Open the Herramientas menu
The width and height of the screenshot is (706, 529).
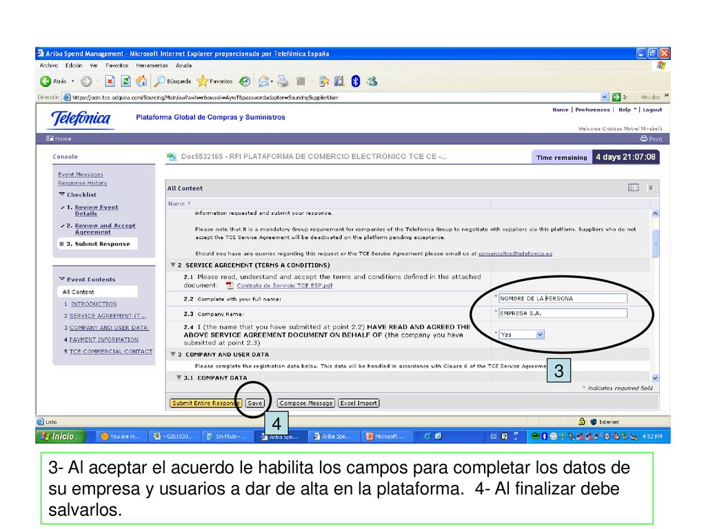click(x=152, y=65)
